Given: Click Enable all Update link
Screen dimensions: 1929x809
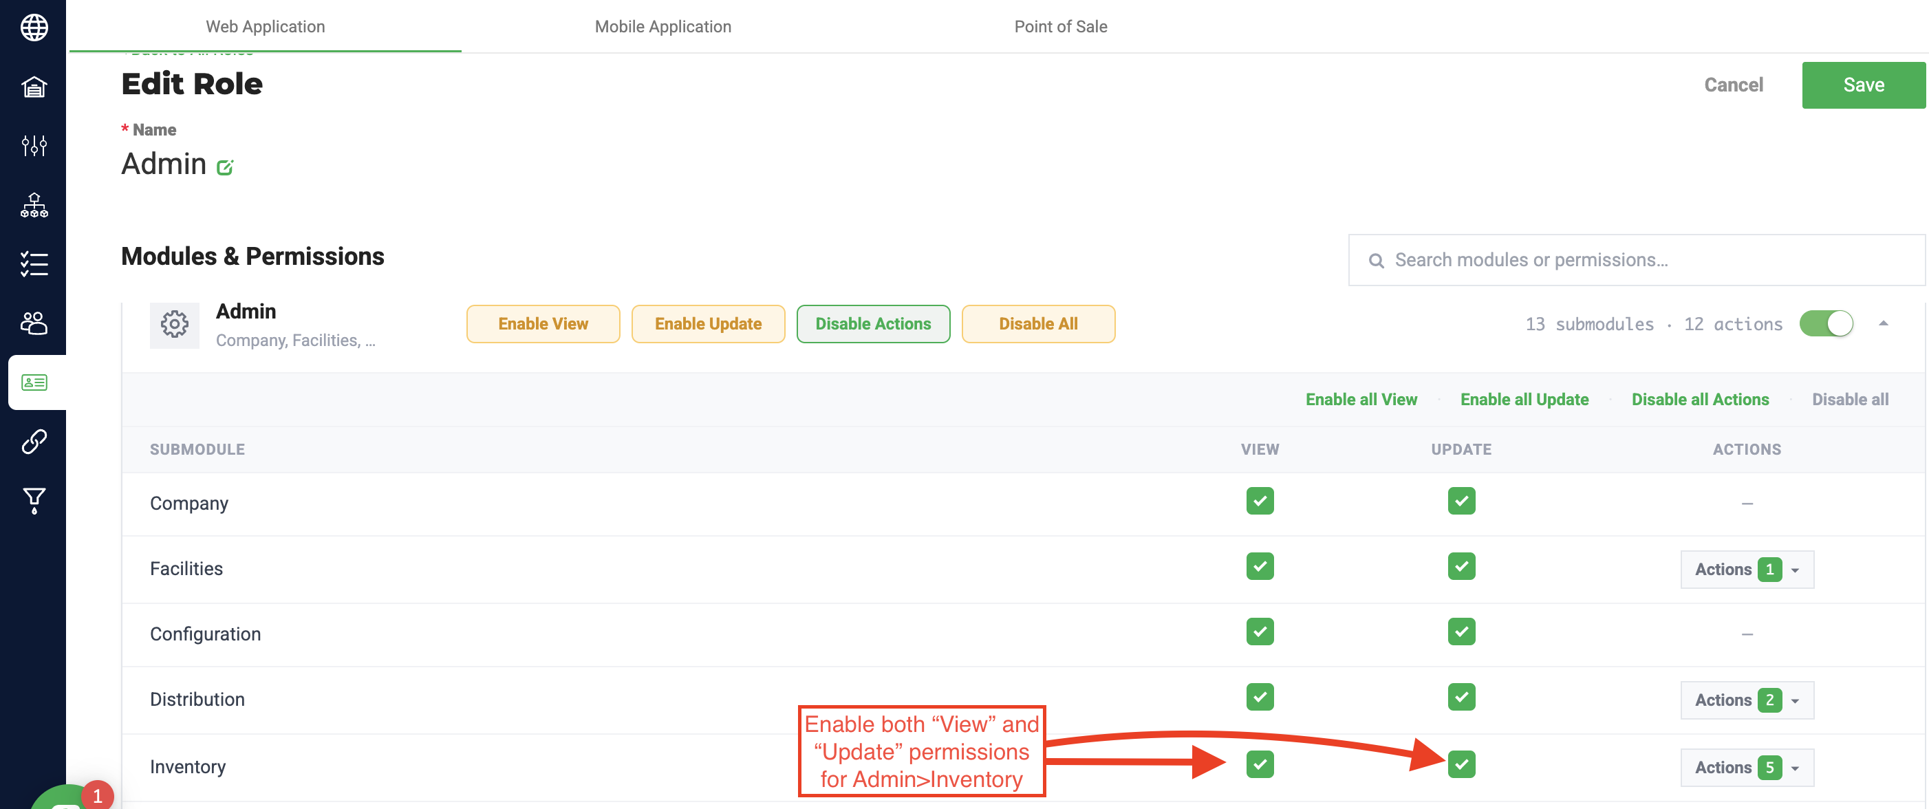Looking at the screenshot, I should coord(1524,399).
